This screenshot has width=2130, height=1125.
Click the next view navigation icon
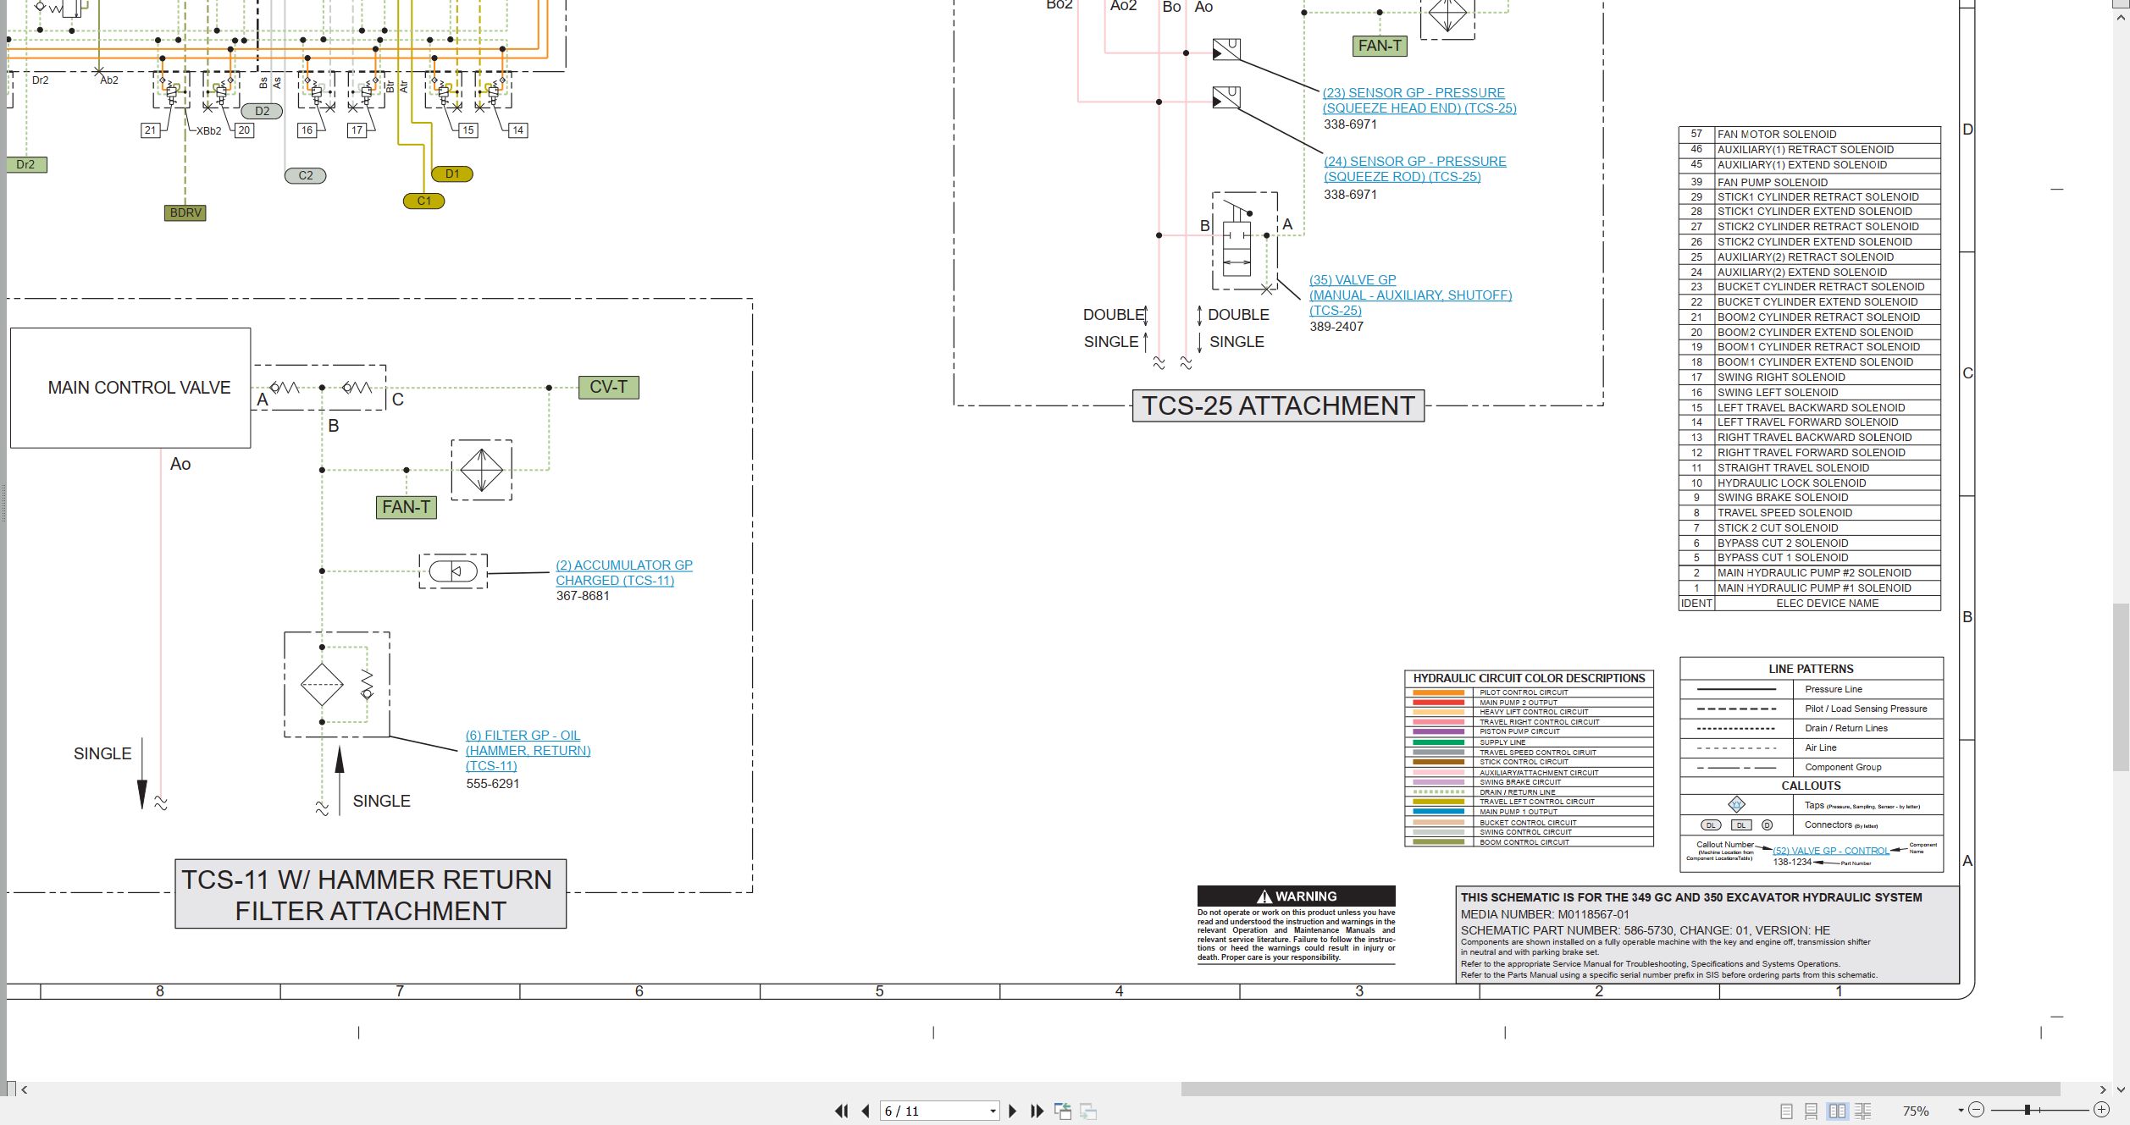(x=1088, y=1111)
